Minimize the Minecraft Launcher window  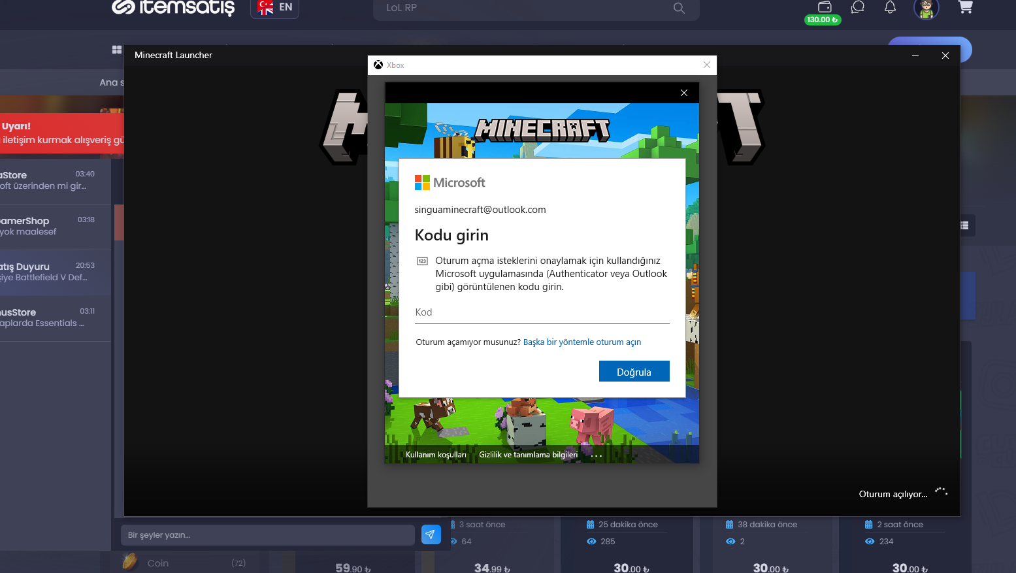(x=915, y=56)
